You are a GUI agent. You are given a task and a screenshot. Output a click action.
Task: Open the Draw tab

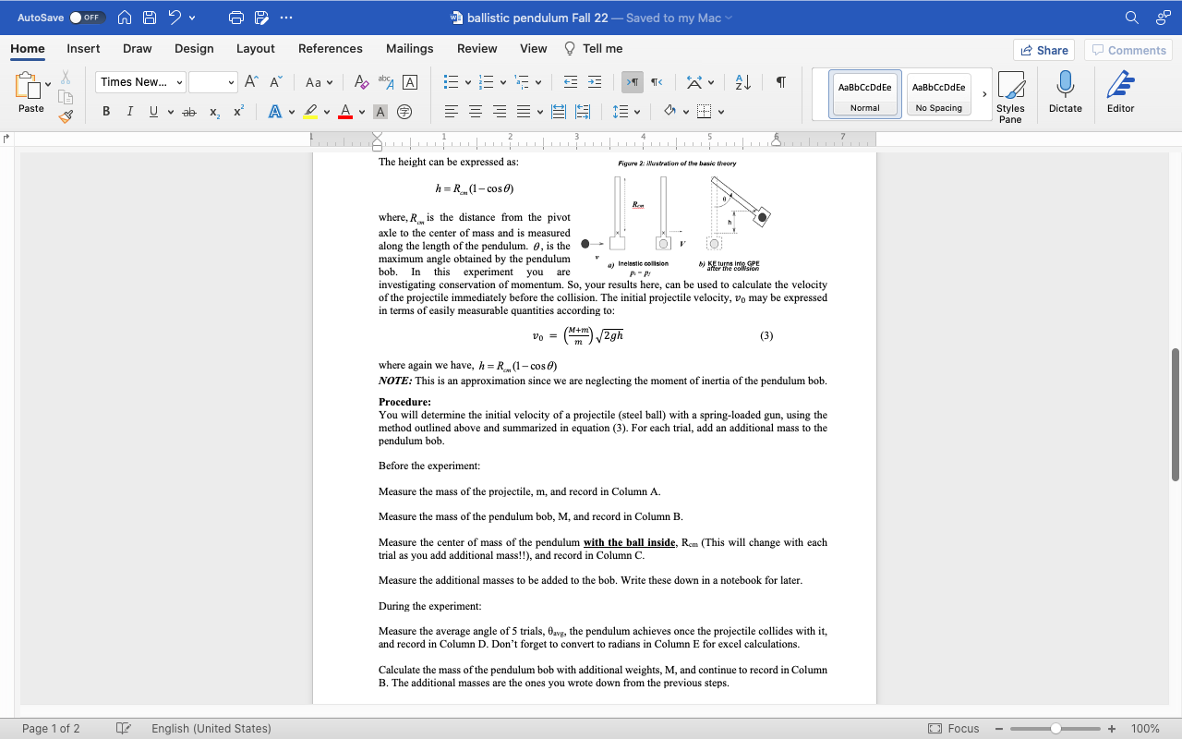click(x=137, y=48)
